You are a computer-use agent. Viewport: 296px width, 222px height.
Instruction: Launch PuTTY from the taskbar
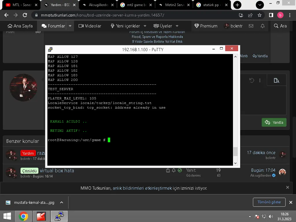(x=59, y=216)
